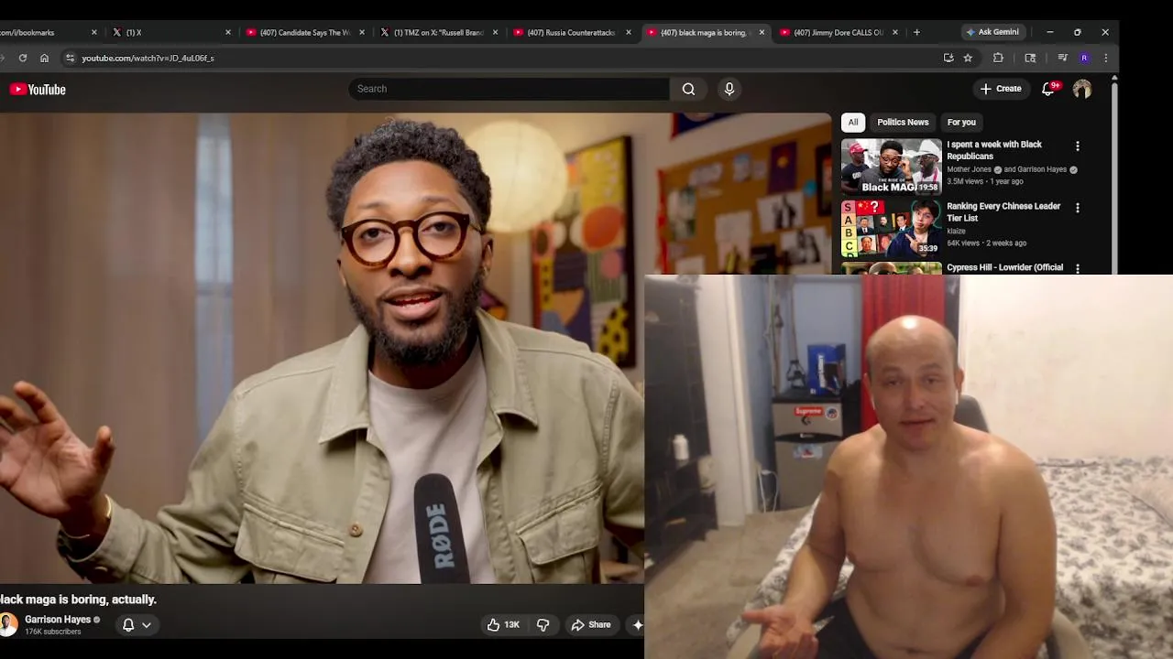This screenshot has height=659, width=1173.
Task: View site information icon in address bar
Action: click(70, 58)
